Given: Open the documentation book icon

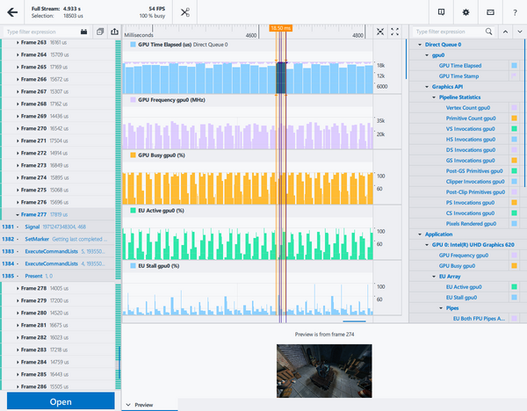Looking at the screenshot, I should point(440,12).
